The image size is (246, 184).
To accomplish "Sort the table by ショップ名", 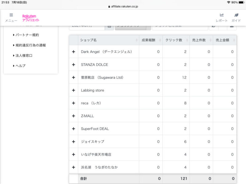I will [108, 40].
